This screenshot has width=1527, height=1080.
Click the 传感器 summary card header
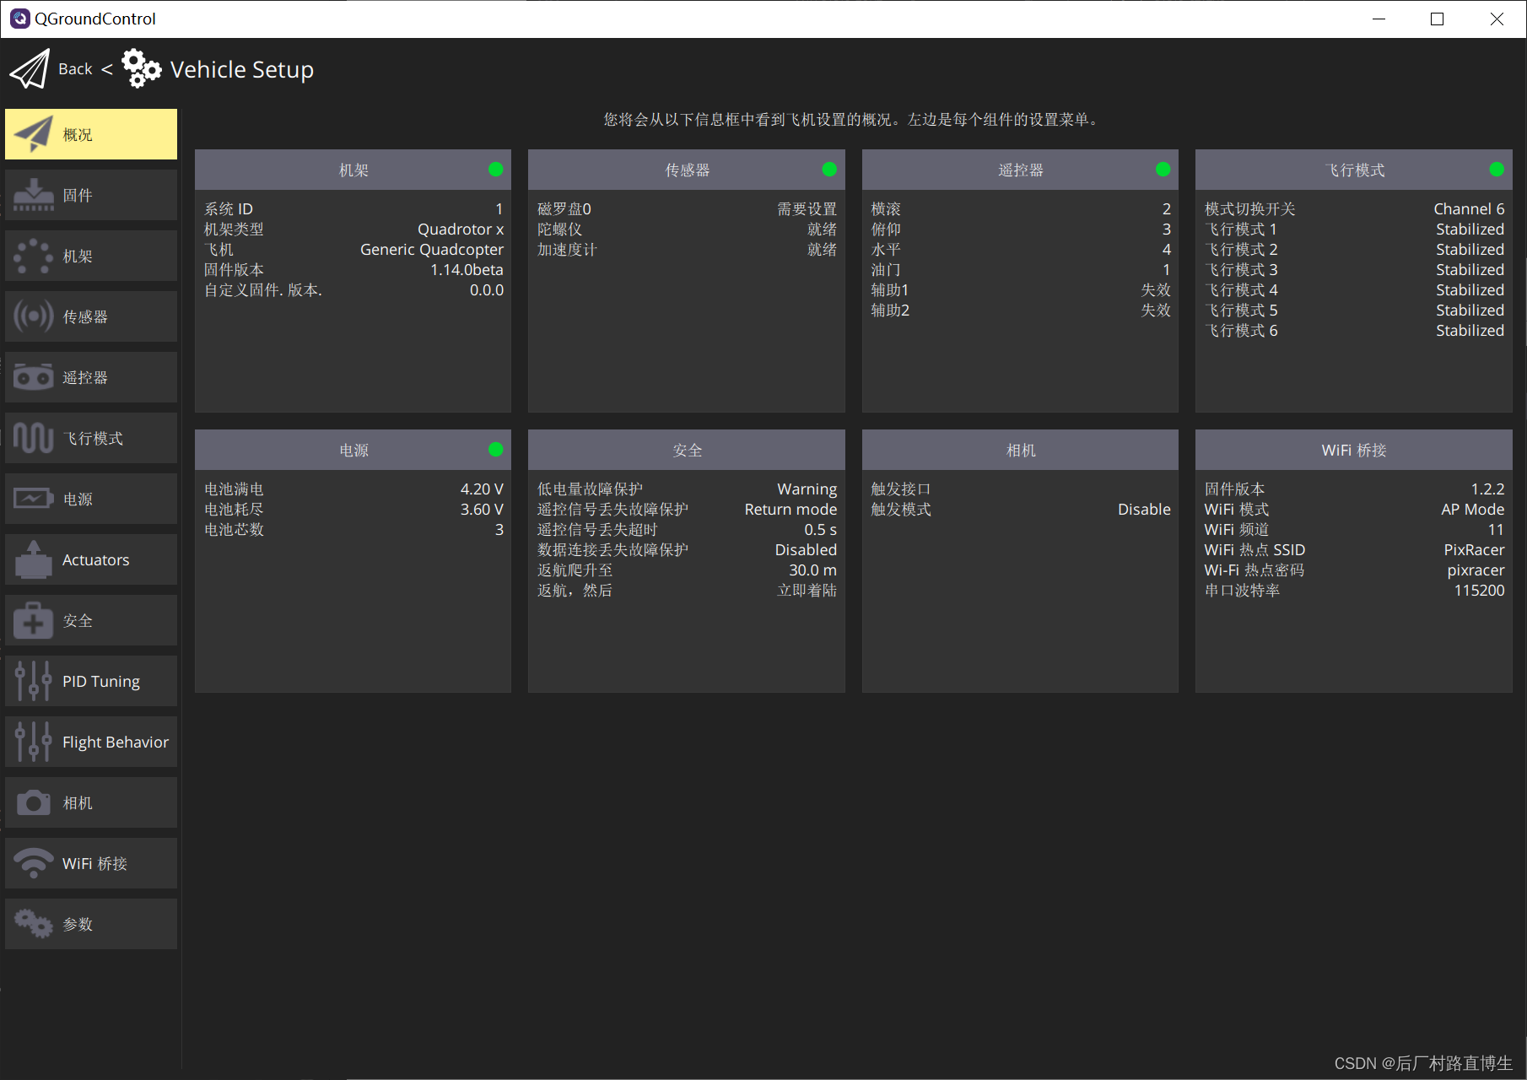click(686, 170)
